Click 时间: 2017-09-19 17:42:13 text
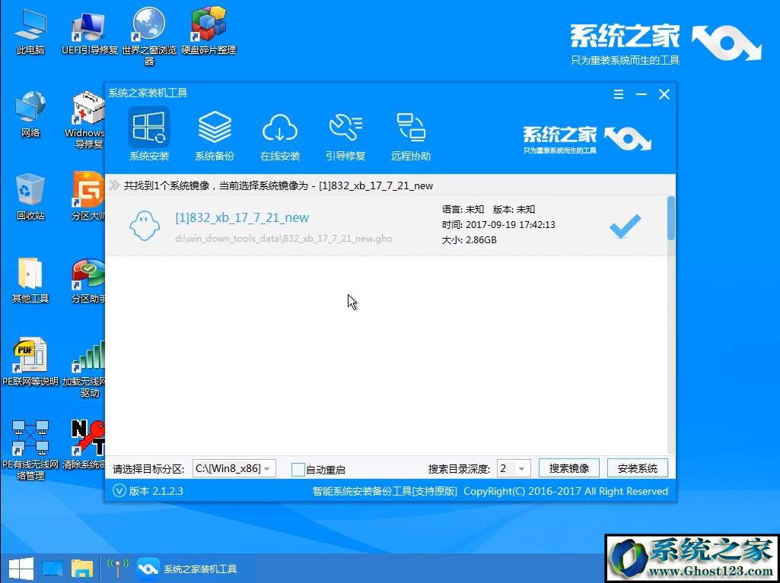 [498, 225]
